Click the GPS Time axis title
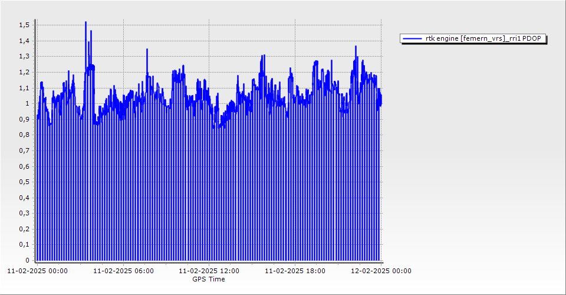The image size is (566, 295). (209, 279)
